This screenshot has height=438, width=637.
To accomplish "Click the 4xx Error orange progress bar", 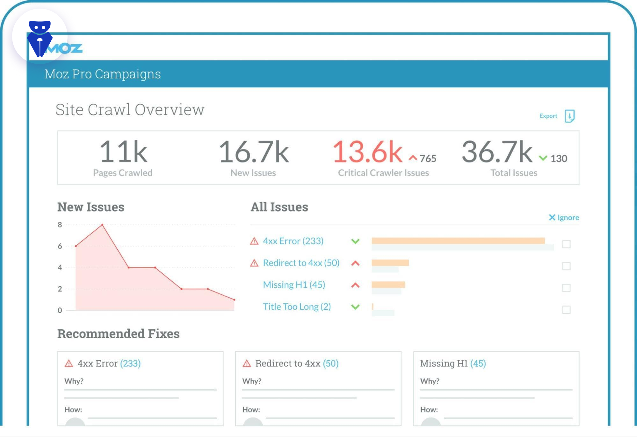I will click(x=458, y=241).
